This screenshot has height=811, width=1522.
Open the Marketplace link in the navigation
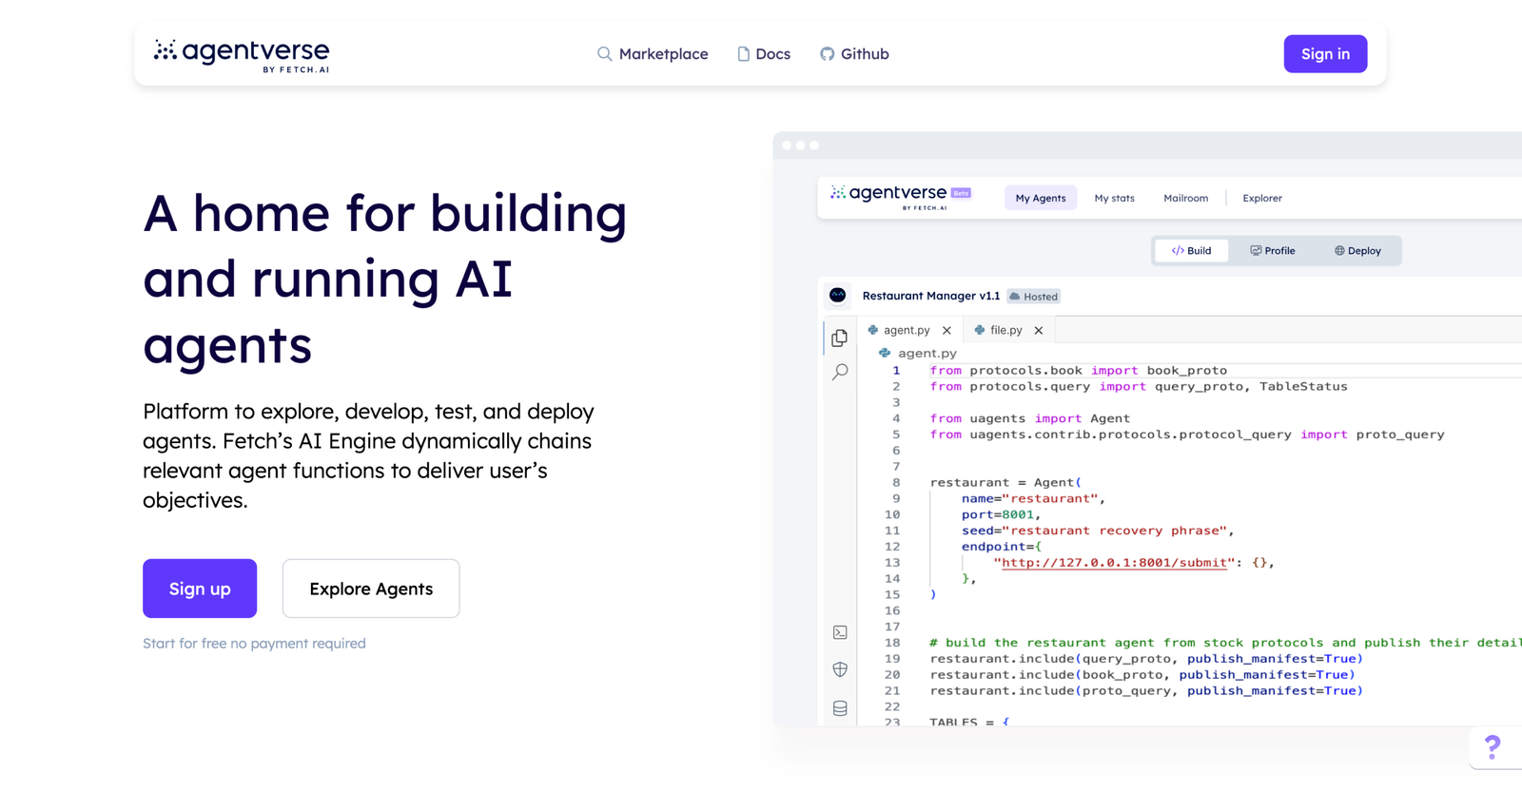653,54
